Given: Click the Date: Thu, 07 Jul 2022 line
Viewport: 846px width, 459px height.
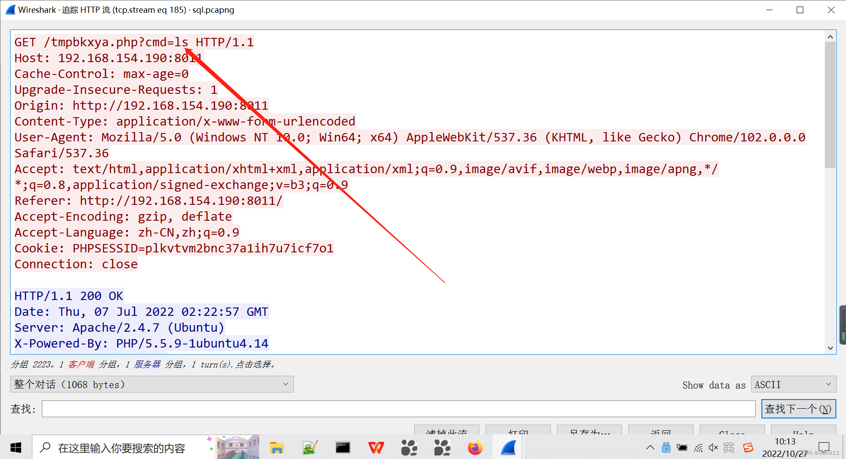Looking at the screenshot, I should click(141, 312).
